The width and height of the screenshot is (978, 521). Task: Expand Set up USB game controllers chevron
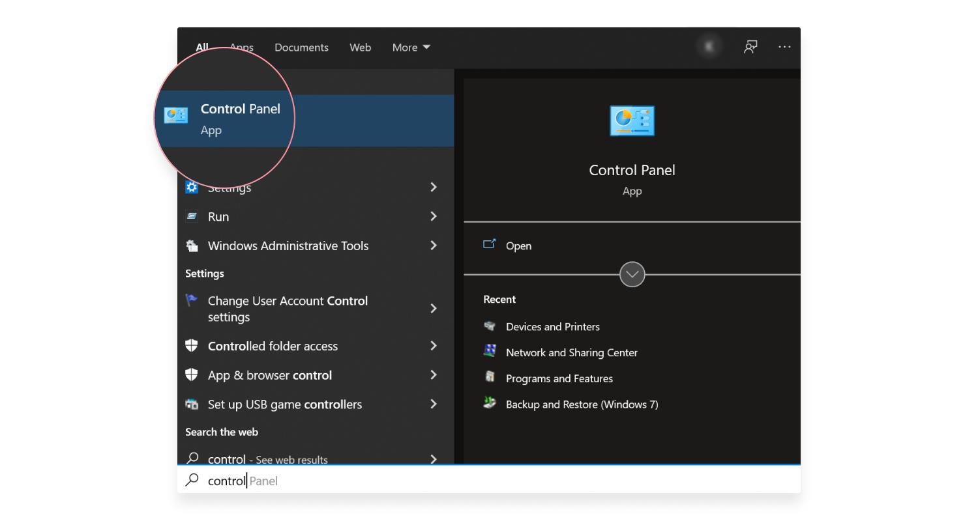pyautogui.click(x=434, y=404)
